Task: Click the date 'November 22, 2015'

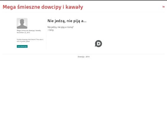Action: pos(23,32)
